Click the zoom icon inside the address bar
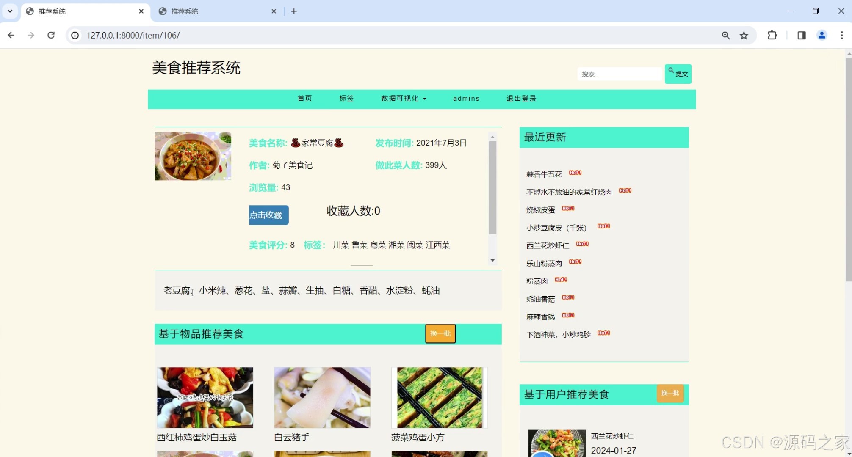Viewport: 852px width, 457px height. pyautogui.click(x=725, y=35)
